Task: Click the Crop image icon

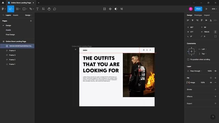Action: click(122, 9)
